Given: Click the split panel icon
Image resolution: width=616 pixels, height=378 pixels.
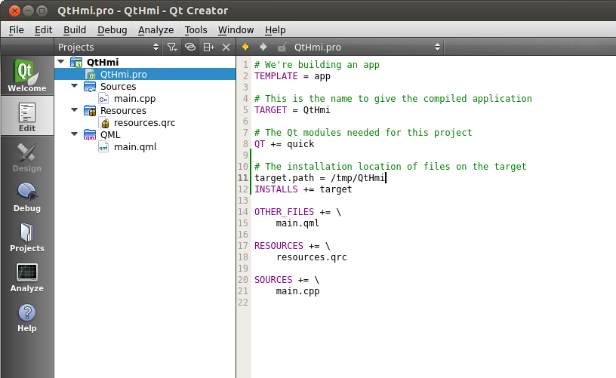Looking at the screenshot, I should click(208, 48).
